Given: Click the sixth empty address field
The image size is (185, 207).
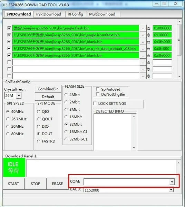Looking at the screenshot, I should tap(162, 62).
